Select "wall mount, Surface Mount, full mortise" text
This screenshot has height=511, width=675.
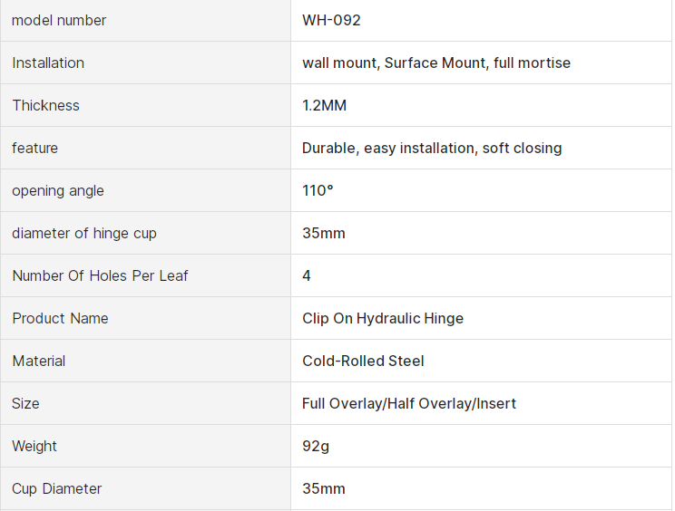(436, 63)
